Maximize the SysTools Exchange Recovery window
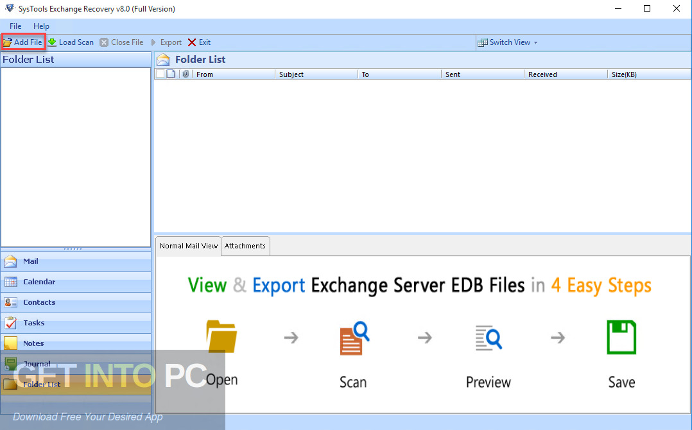The width and height of the screenshot is (692, 430). click(647, 8)
